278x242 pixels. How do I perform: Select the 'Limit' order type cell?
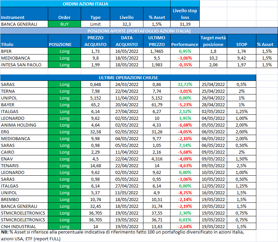(x=95, y=24)
